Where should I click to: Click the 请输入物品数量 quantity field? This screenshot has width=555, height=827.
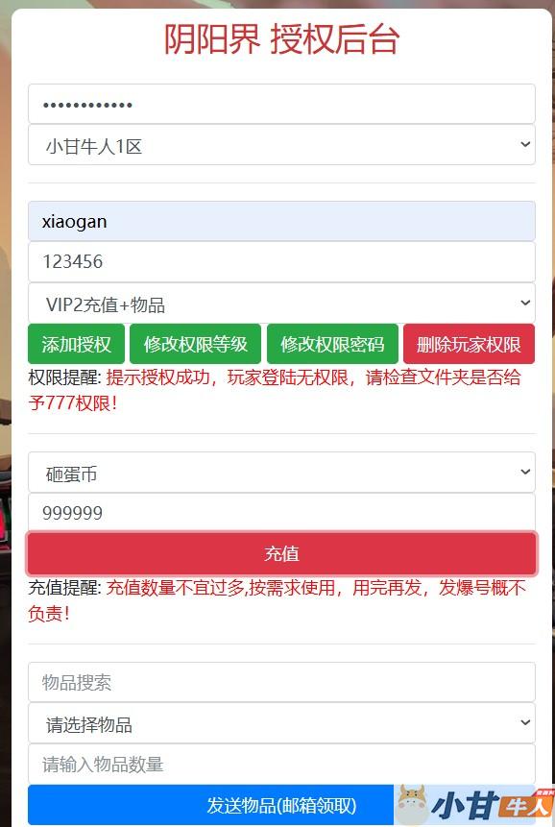point(281,764)
